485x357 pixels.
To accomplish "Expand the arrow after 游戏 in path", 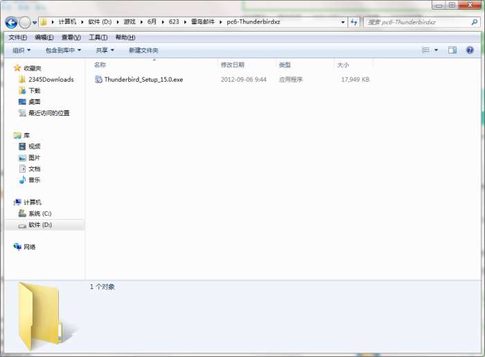I will [141, 22].
